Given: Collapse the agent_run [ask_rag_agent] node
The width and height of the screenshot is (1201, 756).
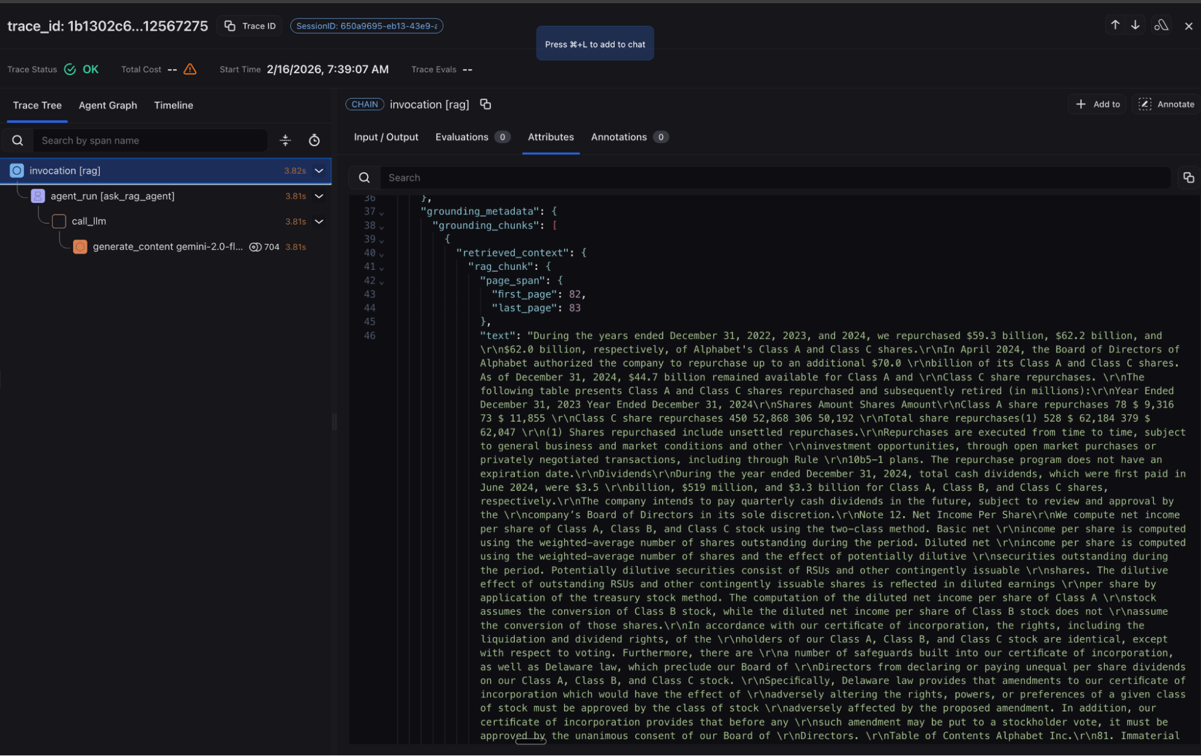Looking at the screenshot, I should (319, 196).
